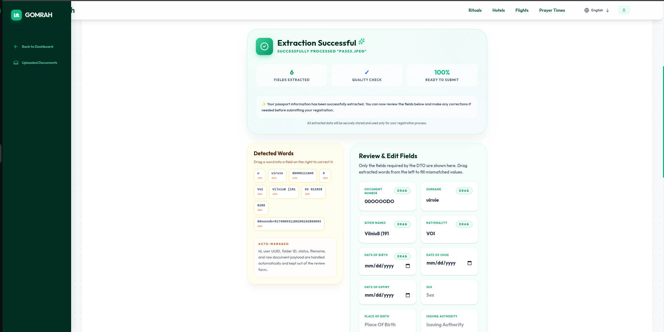Open the user profile icon button

coord(624,10)
